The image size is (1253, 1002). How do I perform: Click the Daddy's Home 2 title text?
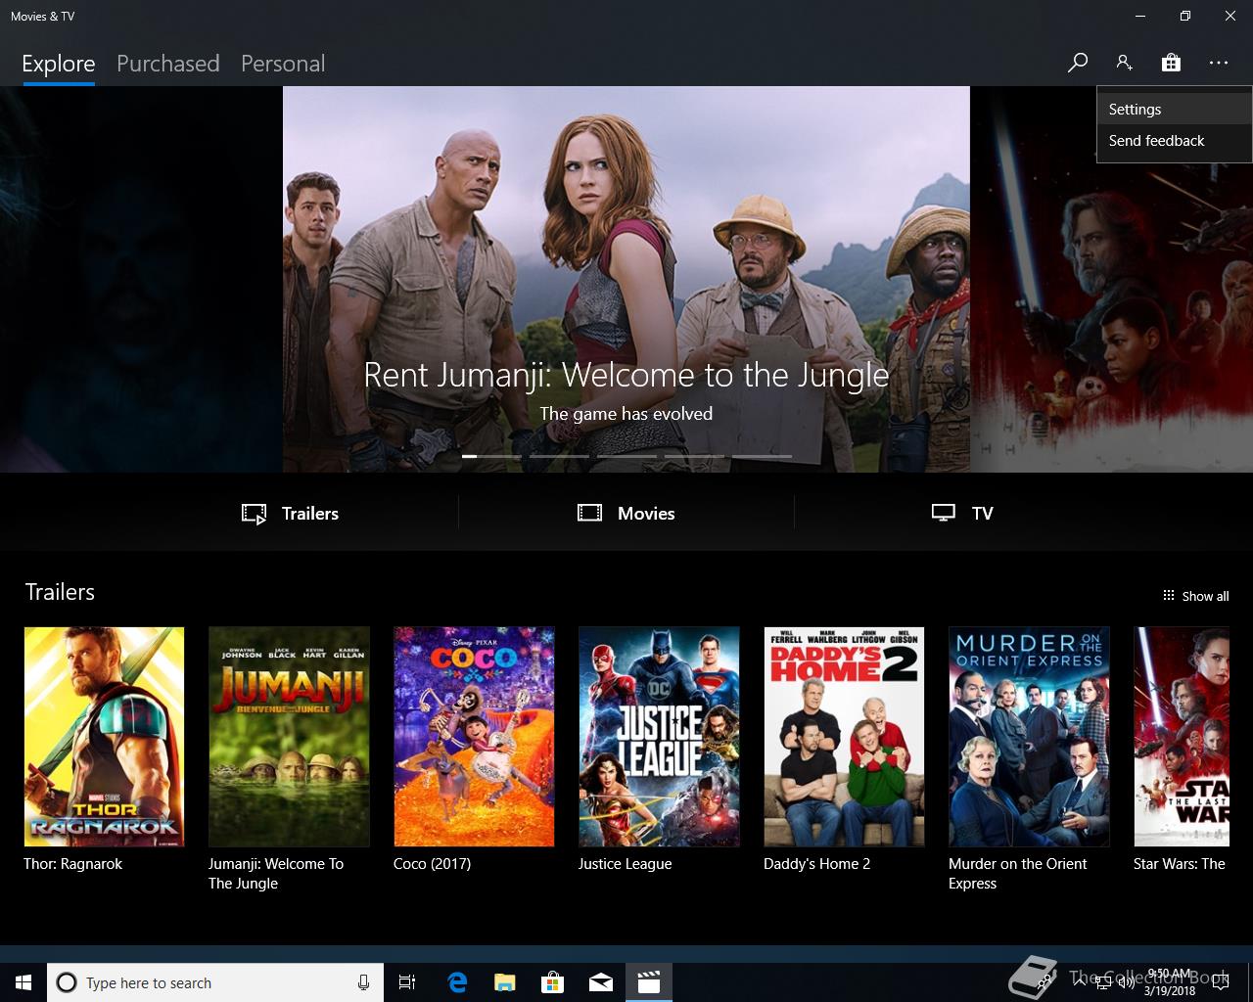tap(816, 864)
